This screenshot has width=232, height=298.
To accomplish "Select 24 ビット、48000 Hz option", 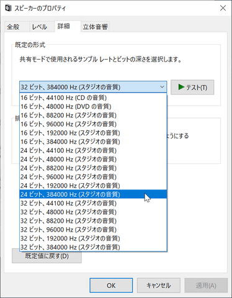I will coord(93,160).
